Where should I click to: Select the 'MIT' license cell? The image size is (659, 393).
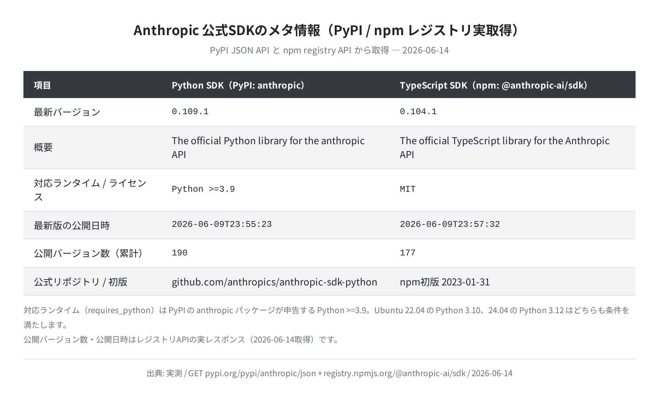407,189
